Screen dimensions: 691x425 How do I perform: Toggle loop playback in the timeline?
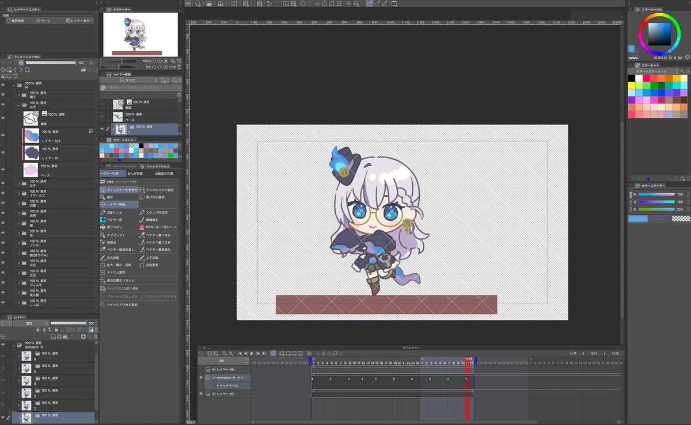click(x=273, y=353)
